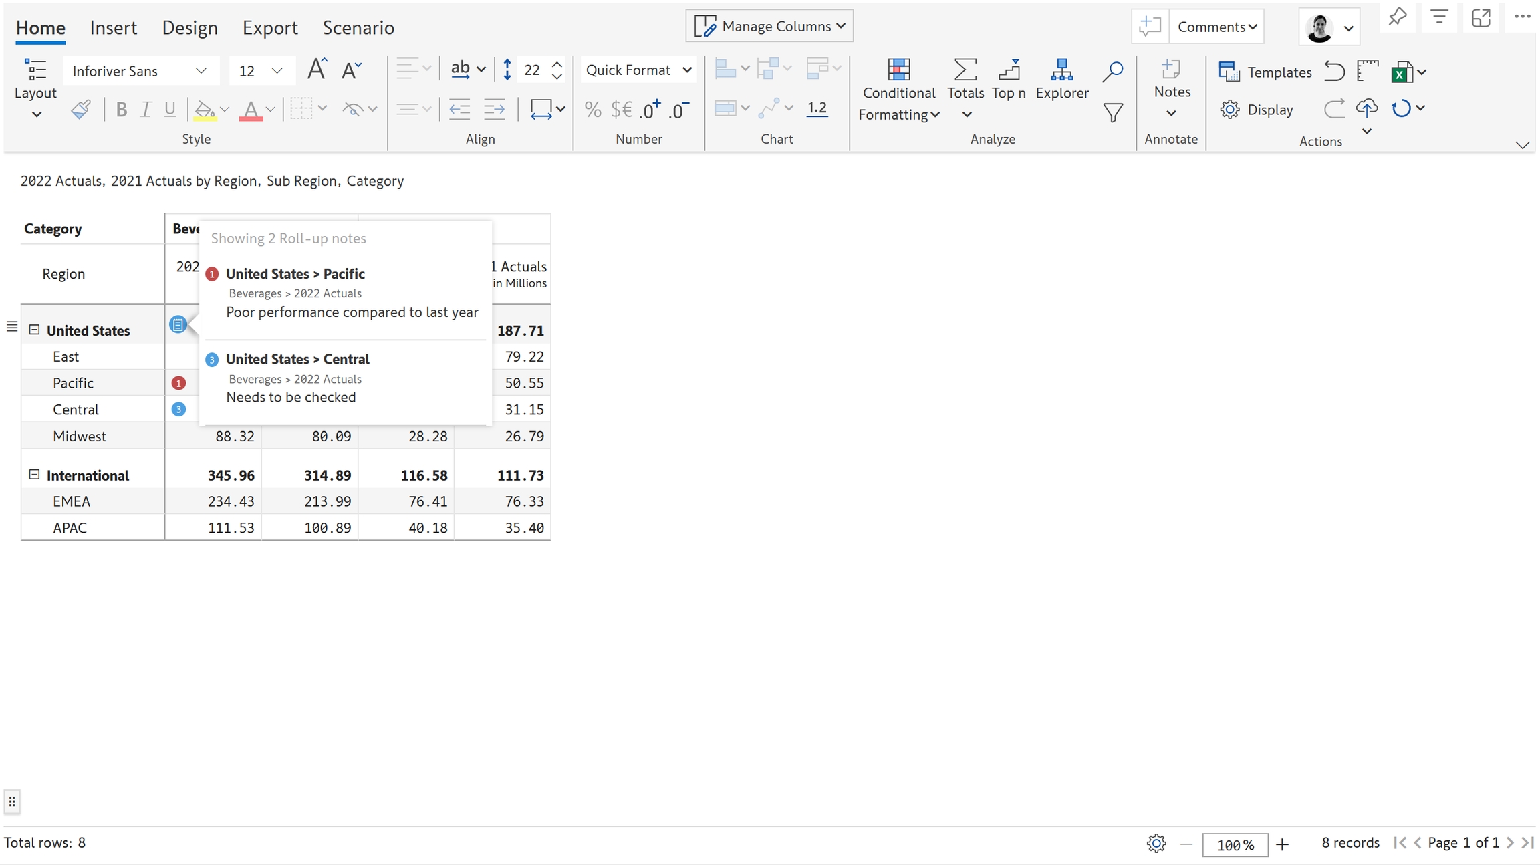
Task: Click the Top n ranking icon
Action: coord(1008,70)
